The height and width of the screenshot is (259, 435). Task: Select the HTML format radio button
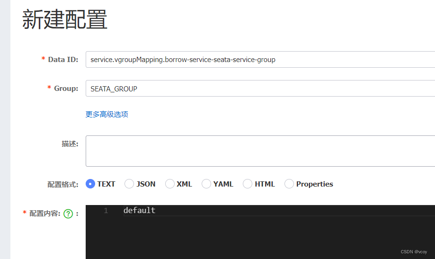coord(248,184)
